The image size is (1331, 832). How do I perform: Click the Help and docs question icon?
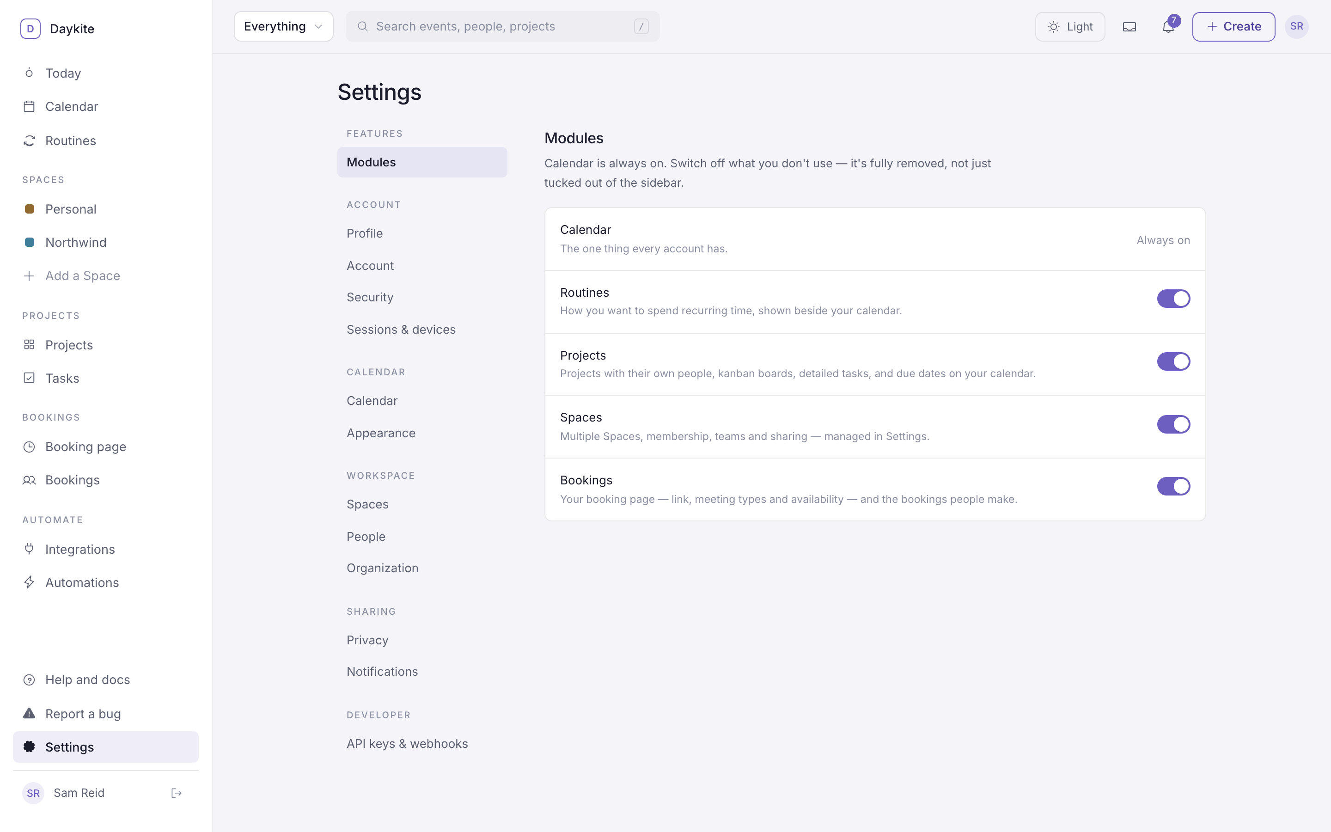[x=29, y=680]
